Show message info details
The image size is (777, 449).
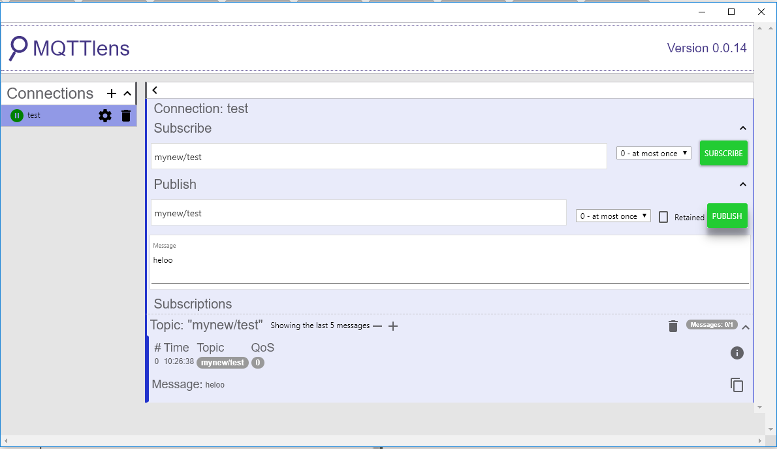(x=737, y=353)
